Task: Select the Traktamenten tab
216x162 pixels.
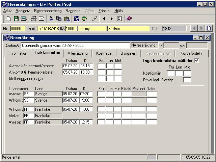Action: (47, 53)
